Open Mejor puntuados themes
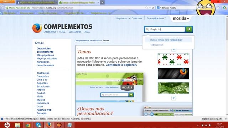This screenshot has width=228, height=128. (47, 58)
